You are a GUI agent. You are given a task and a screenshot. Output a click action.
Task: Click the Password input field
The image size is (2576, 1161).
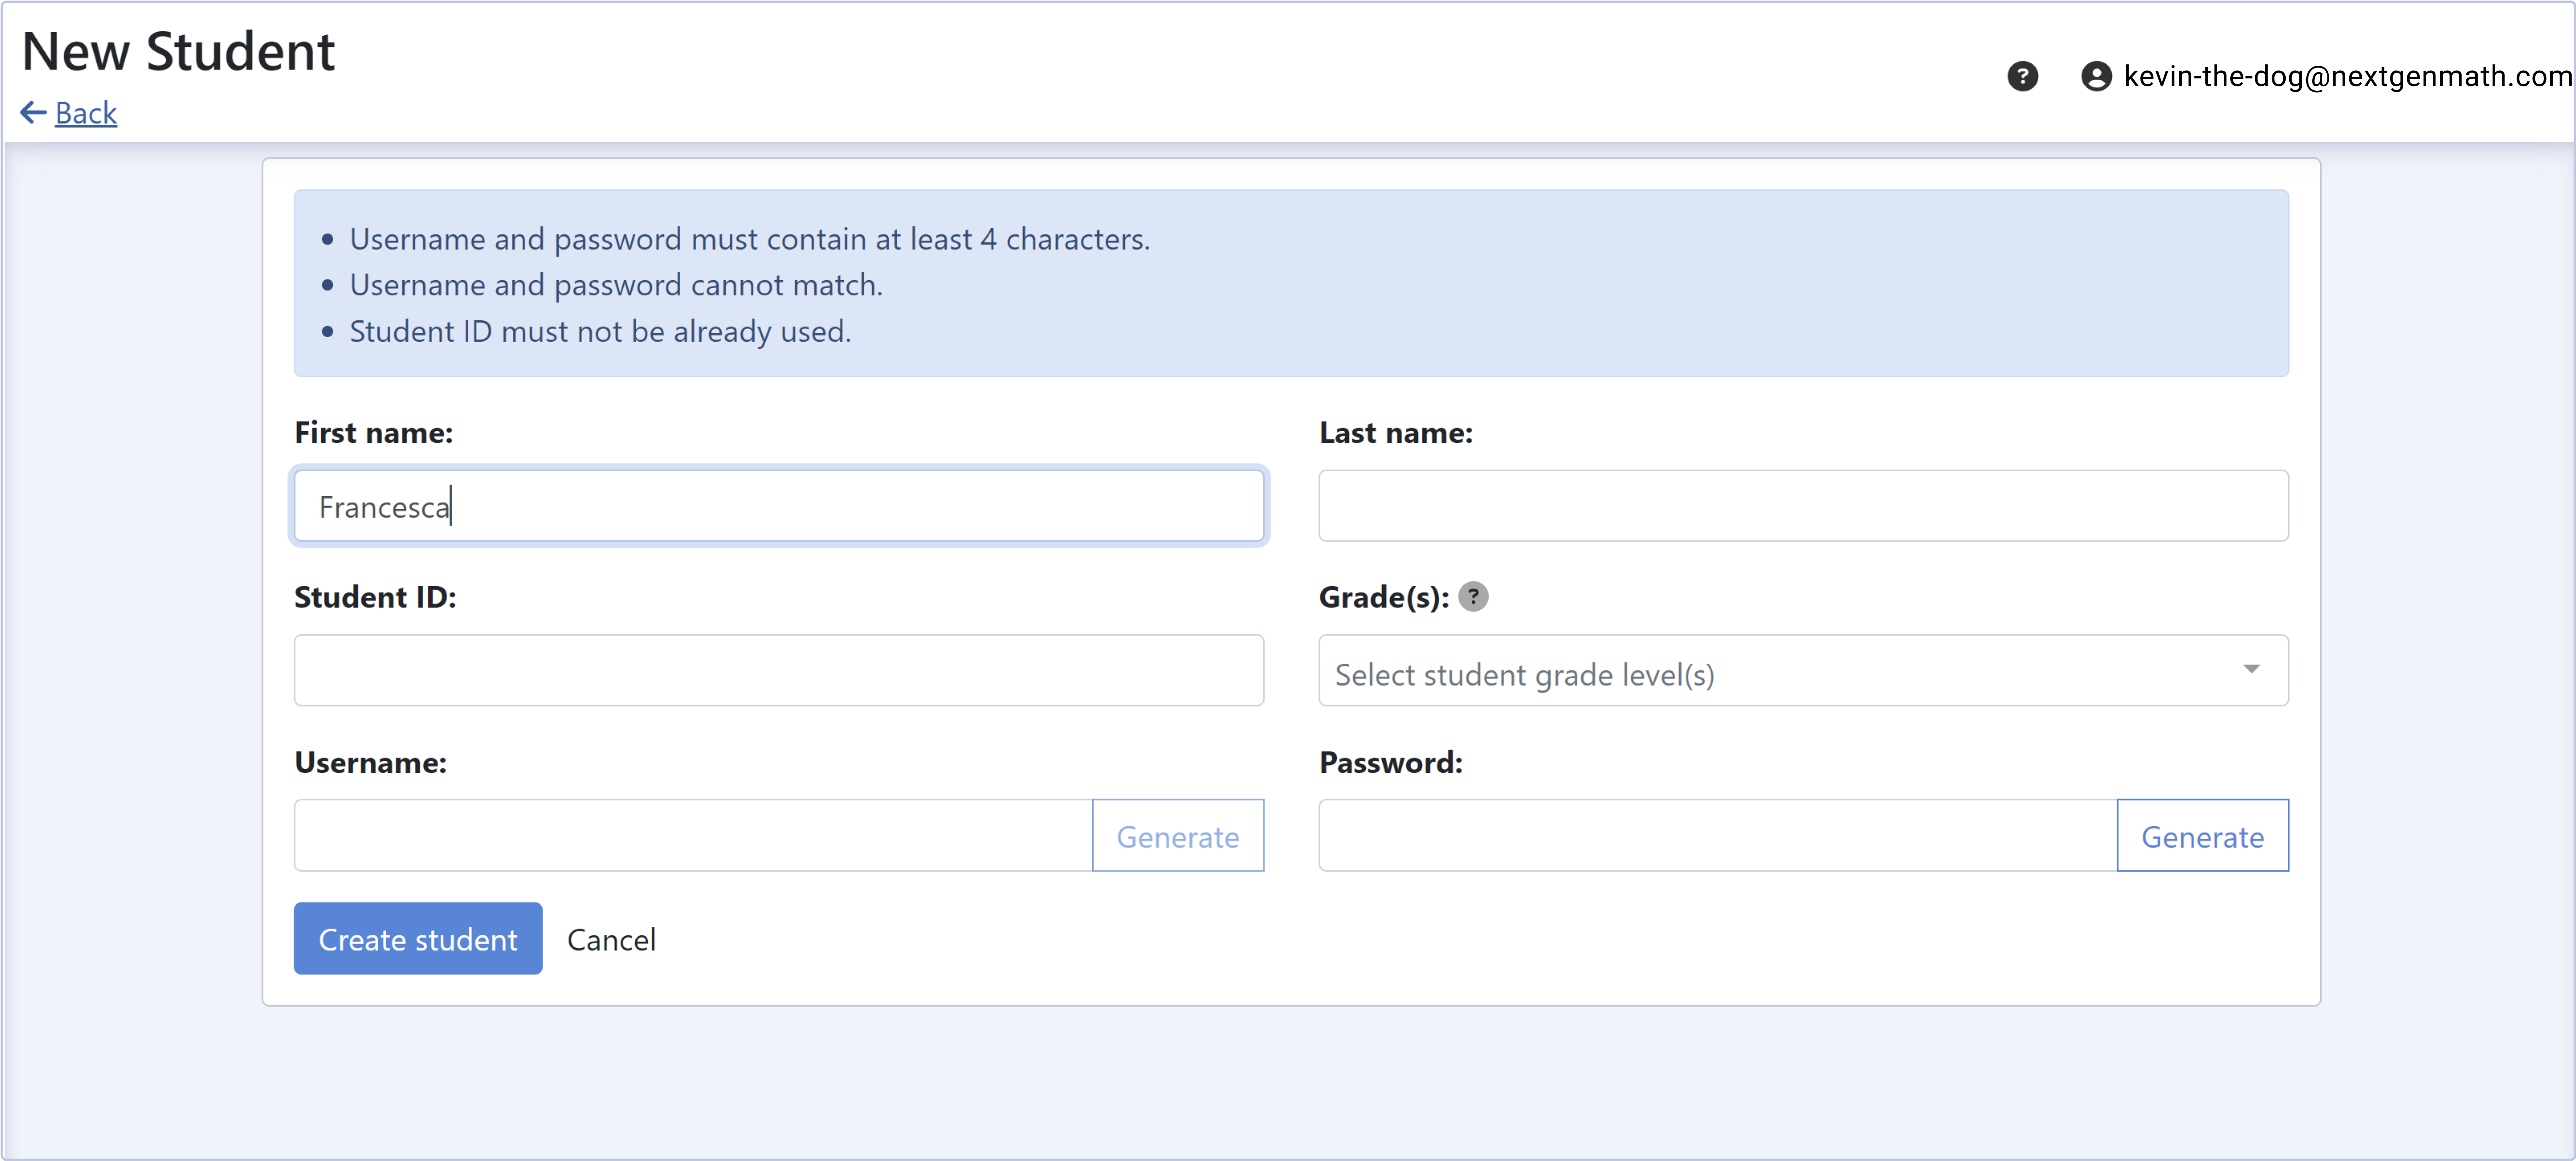pos(1717,835)
